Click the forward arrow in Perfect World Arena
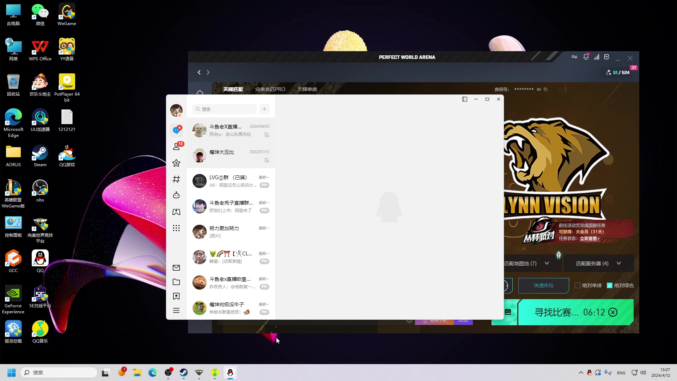Screen dimensions: 677x381 (208, 72)
